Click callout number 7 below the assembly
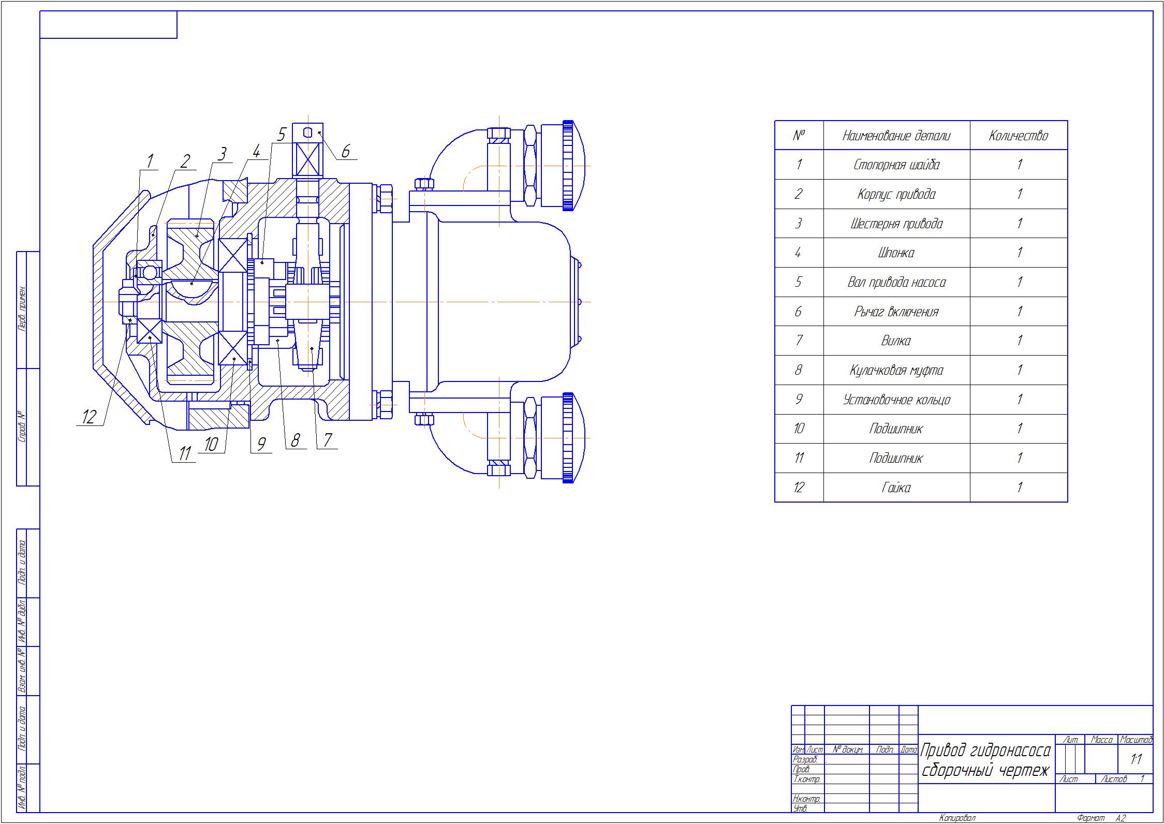 328,440
